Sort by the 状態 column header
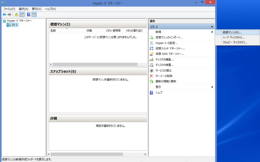 pos(95,30)
